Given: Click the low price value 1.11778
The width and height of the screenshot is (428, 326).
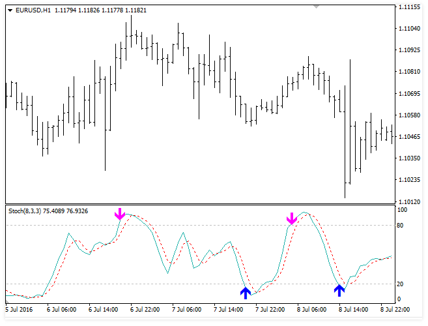Looking at the screenshot, I should (x=113, y=10).
